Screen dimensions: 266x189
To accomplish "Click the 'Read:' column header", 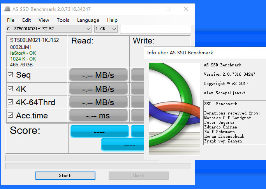I will coord(82,41).
